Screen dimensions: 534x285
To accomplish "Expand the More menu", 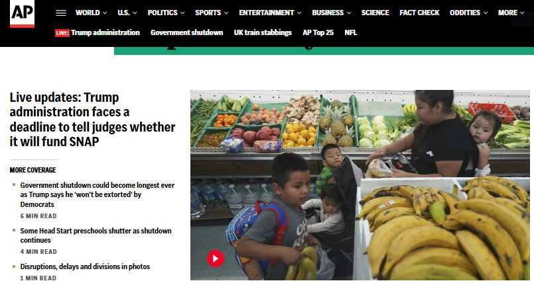I will point(511,13).
